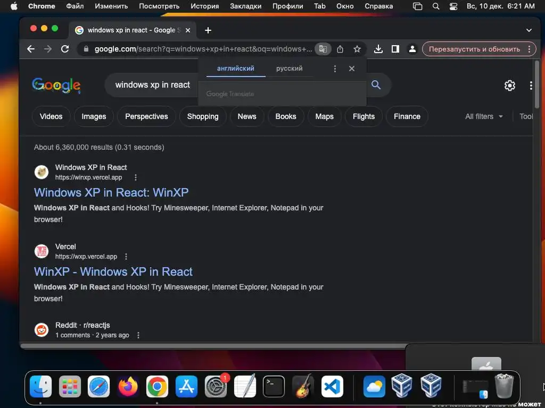Open the tab search chevron
545x408 pixels.
(x=529, y=30)
